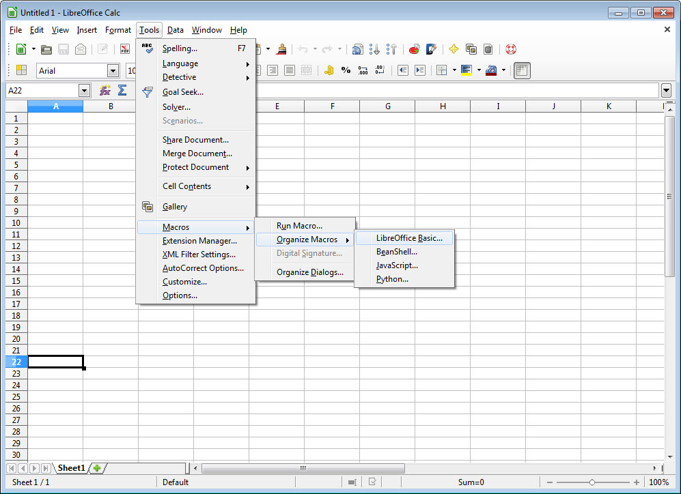Open the Borders dropdown arrow

pyautogui.click(x=454, y=70)
